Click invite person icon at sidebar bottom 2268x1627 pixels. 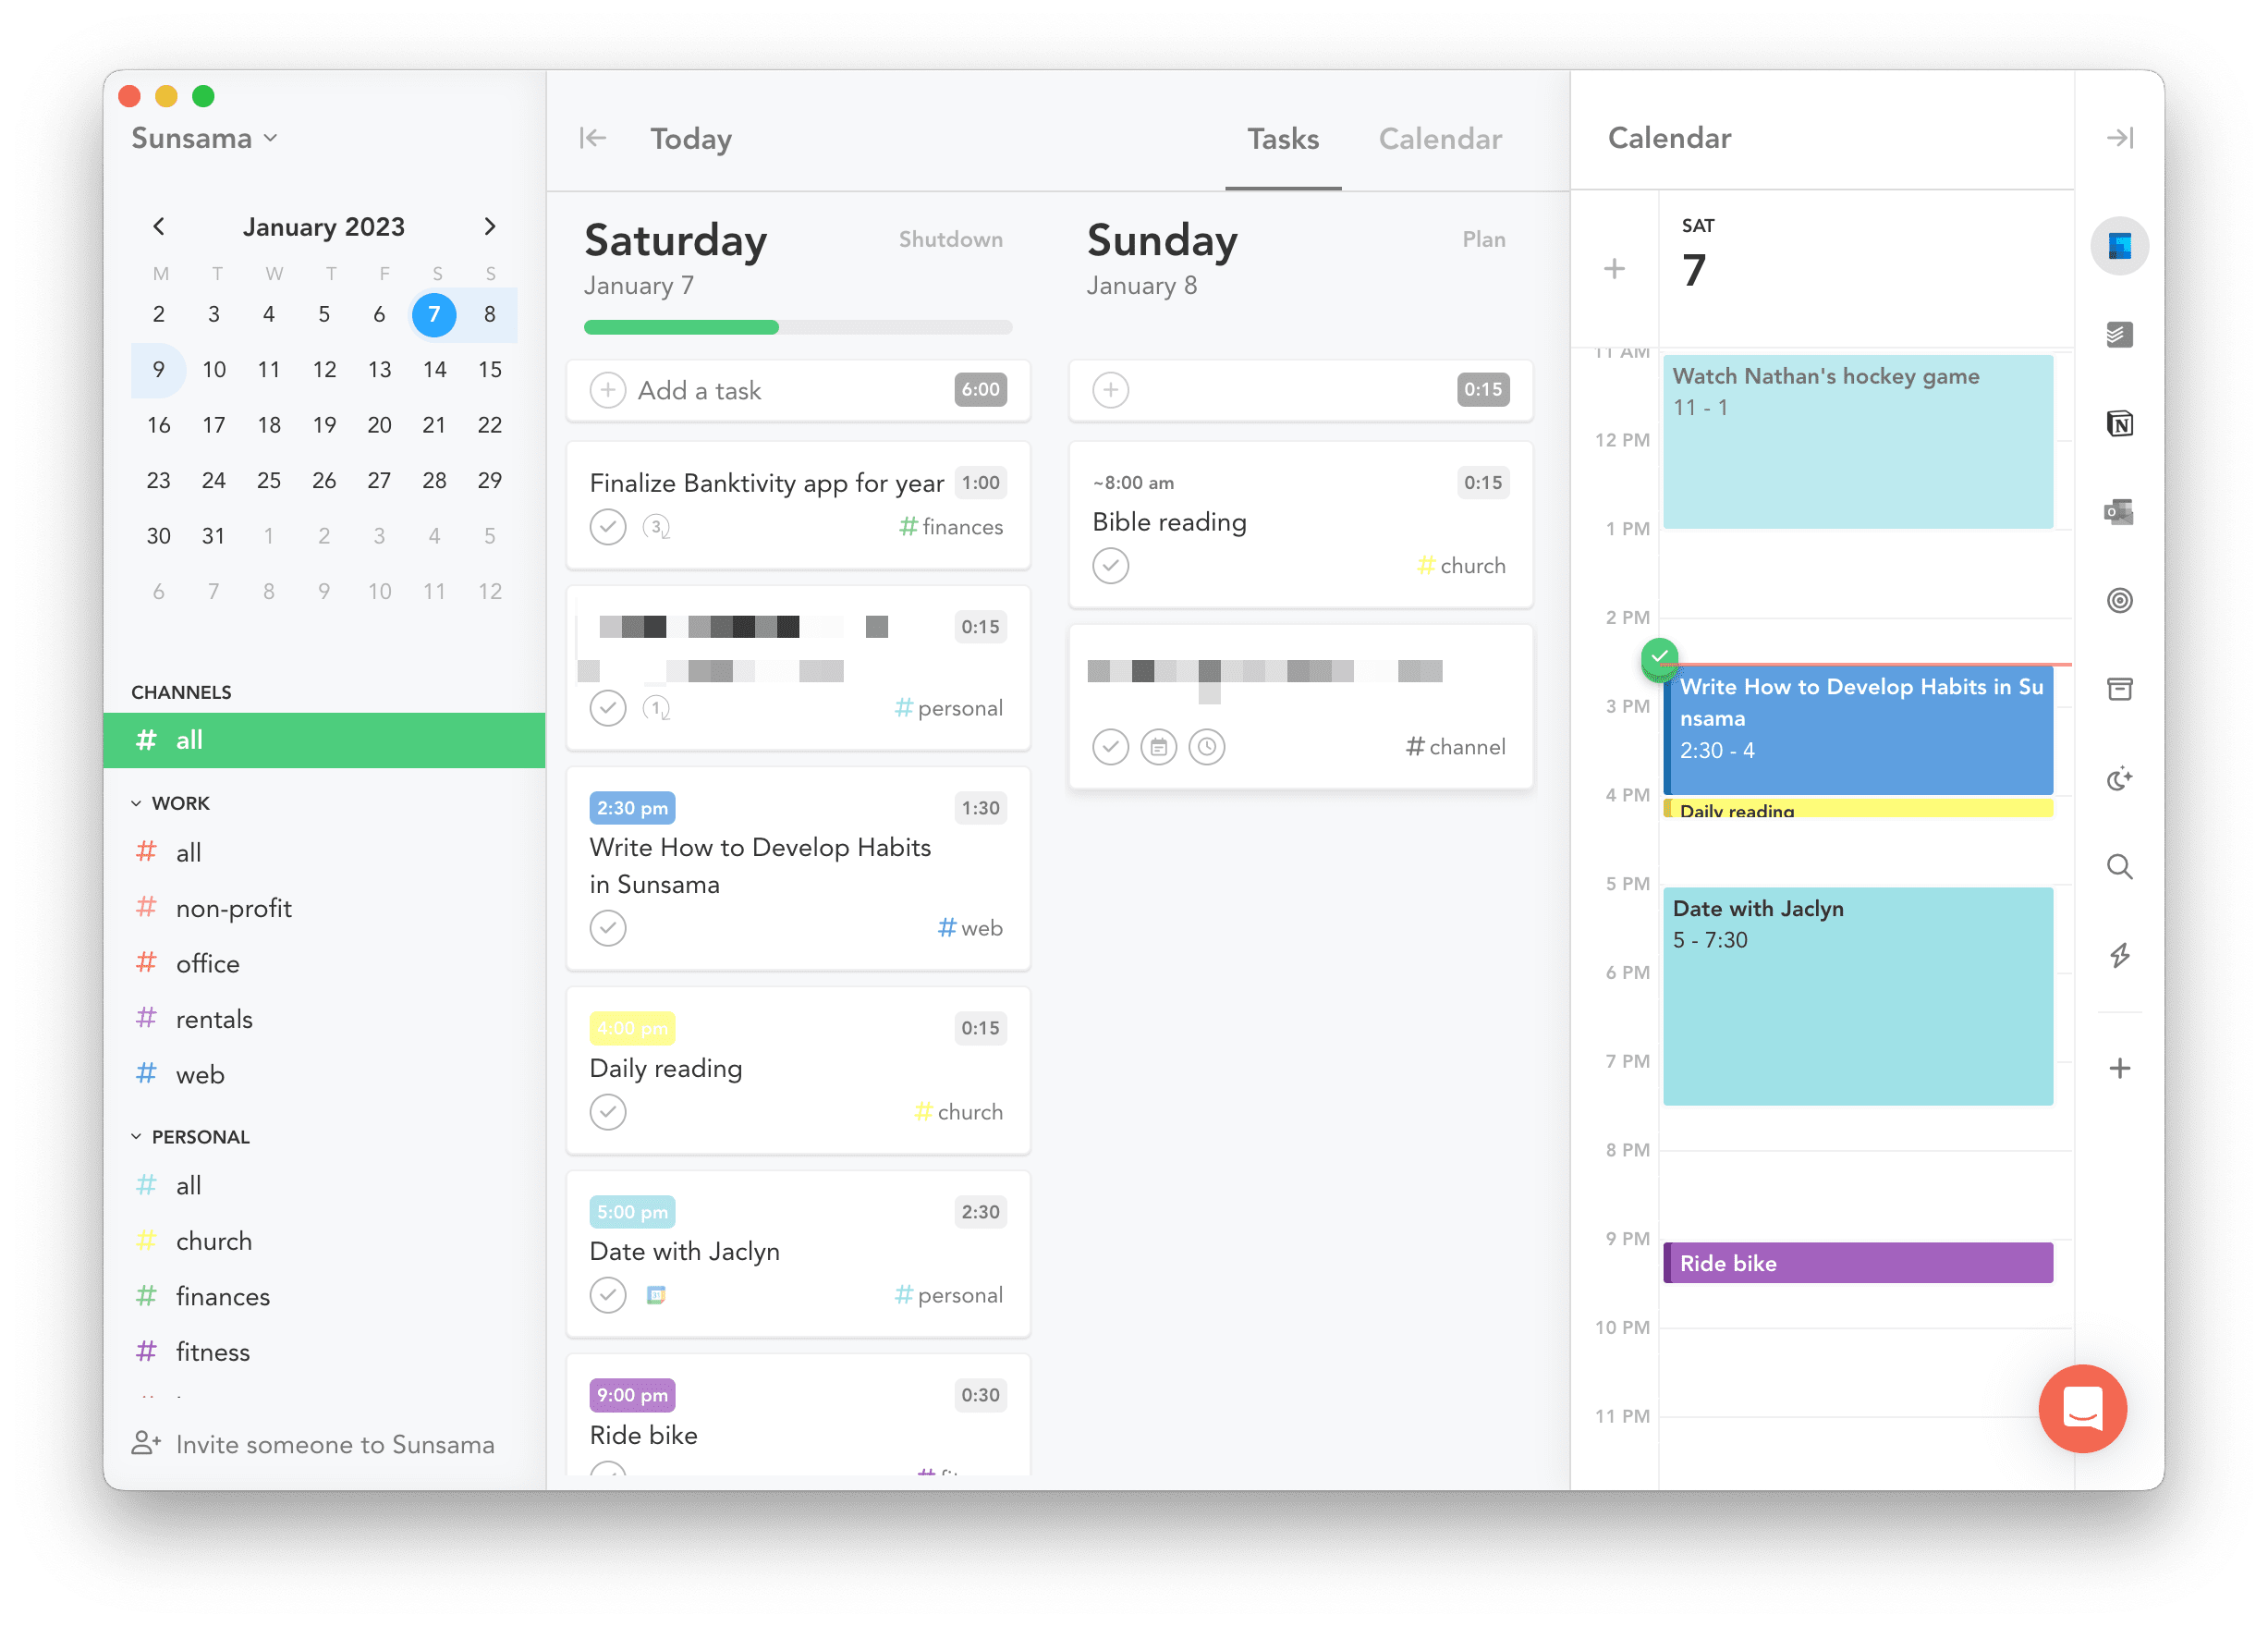click(146, 1443)
